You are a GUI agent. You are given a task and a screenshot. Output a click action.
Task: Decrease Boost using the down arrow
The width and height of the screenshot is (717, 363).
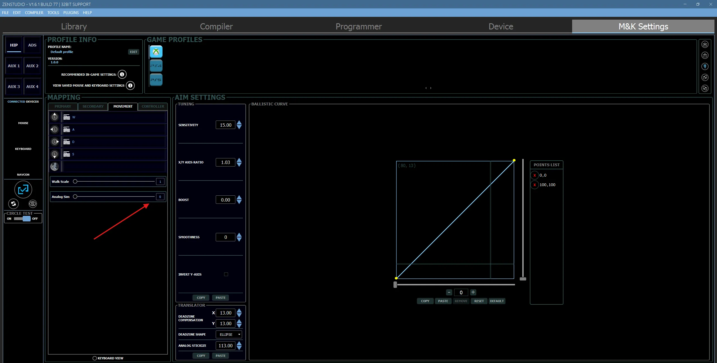point(239,202)
